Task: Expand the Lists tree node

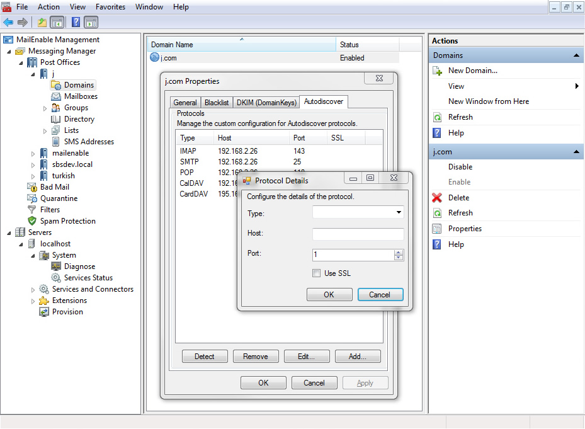Action: (45, 131)
